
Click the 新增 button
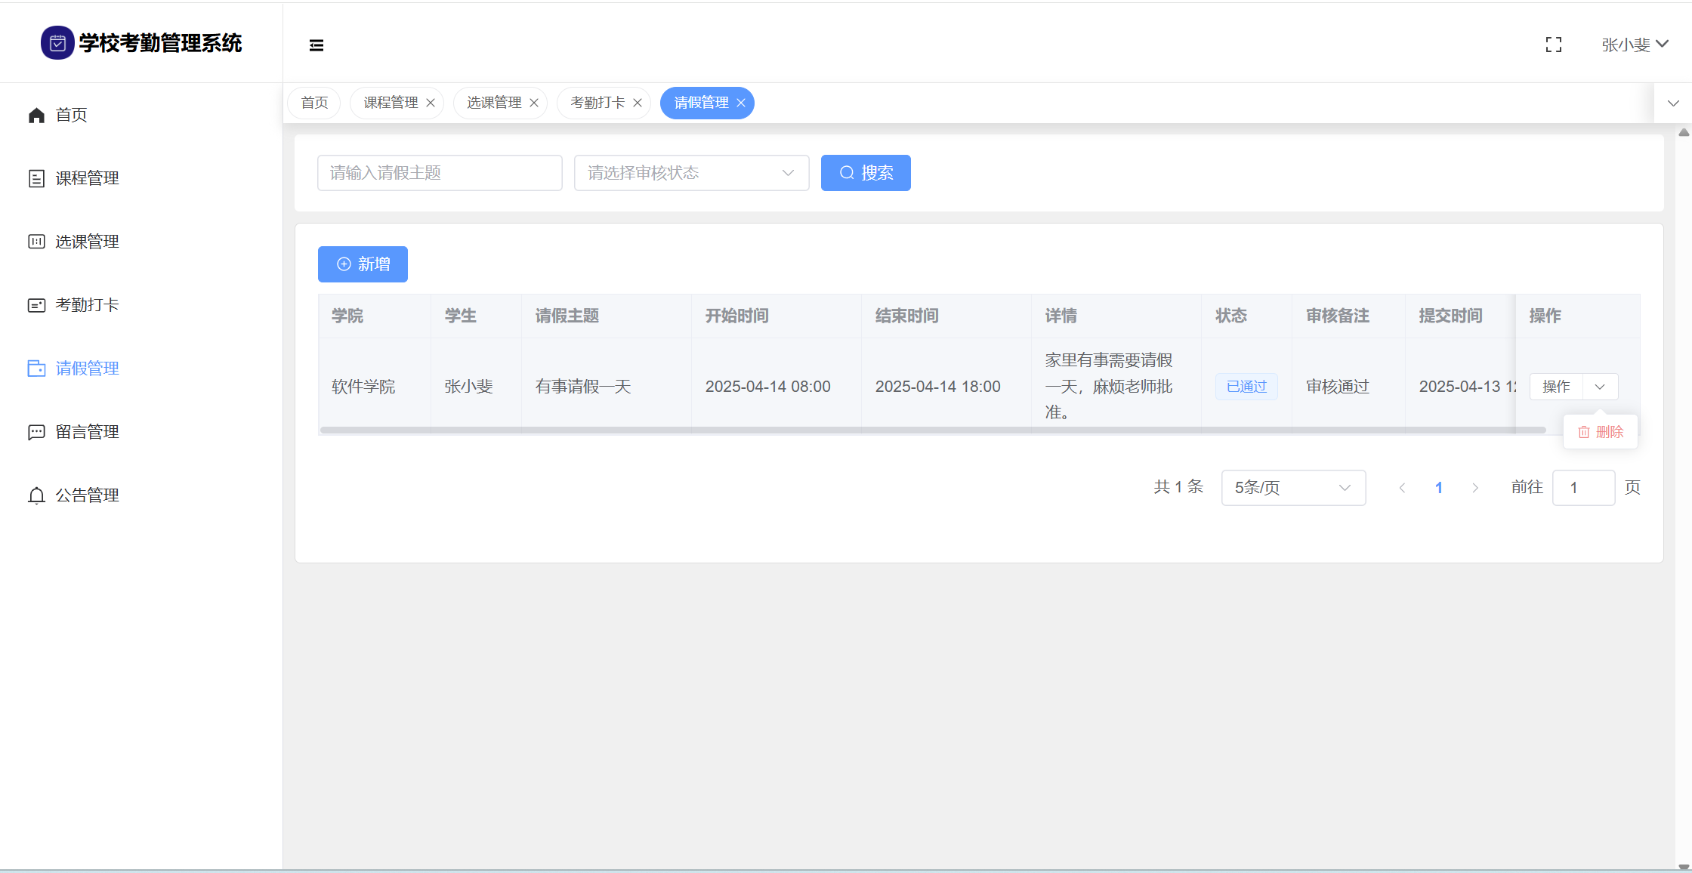tap(363, 264)
